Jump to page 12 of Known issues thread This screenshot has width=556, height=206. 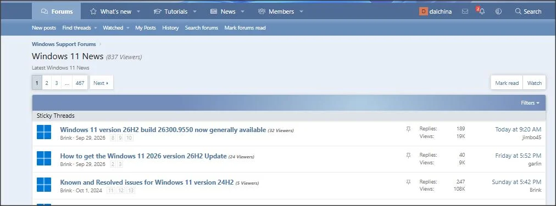pyautogui.click(x=120, y=191)
